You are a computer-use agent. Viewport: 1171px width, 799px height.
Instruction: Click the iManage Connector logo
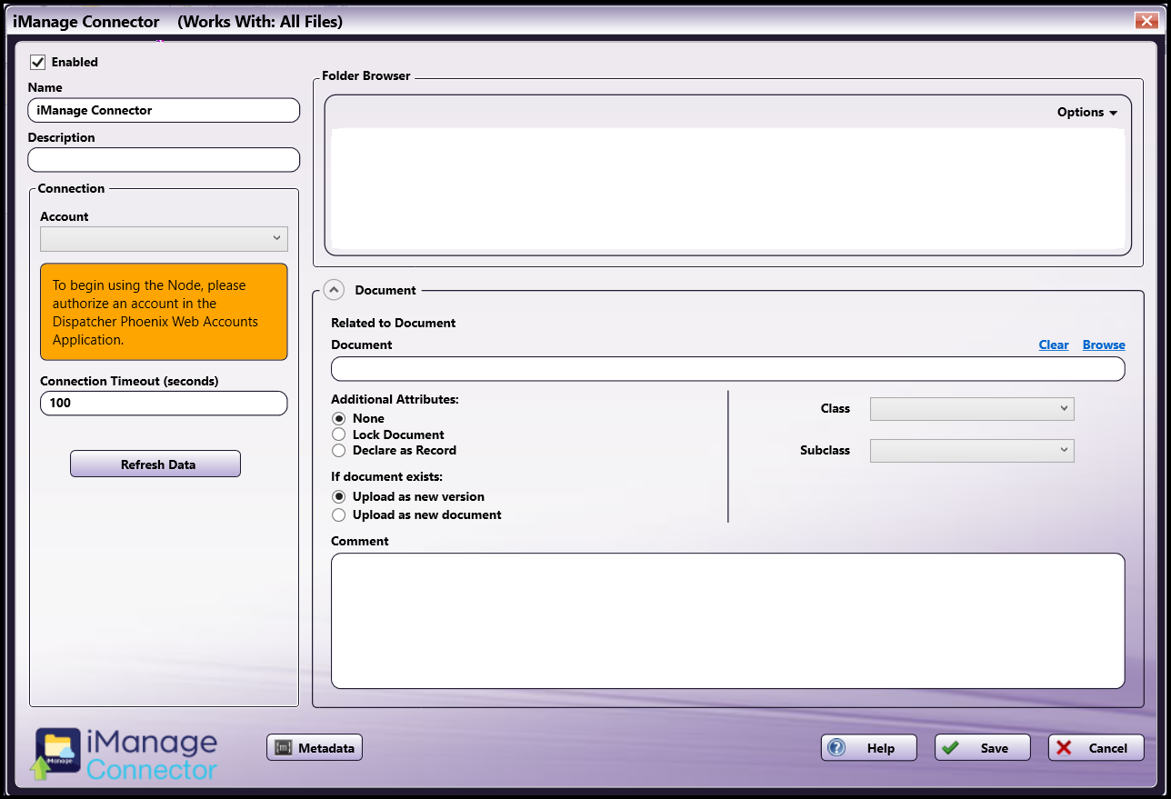tap(123, 751)
